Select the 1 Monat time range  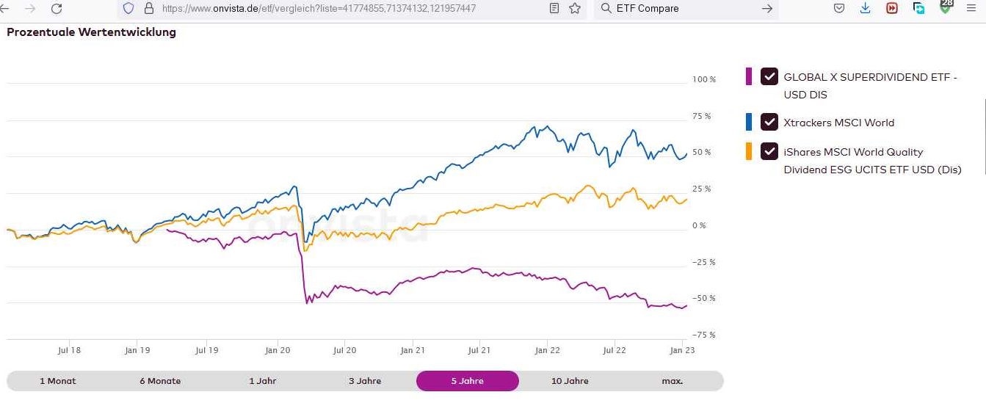pyautogui.click(x=58, y=381)
